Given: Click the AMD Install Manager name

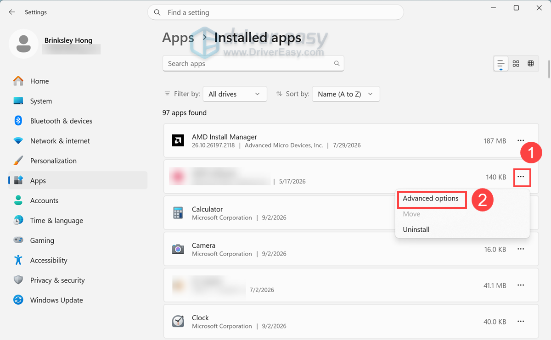Looking at the screenshot, I should coord(225,137).
